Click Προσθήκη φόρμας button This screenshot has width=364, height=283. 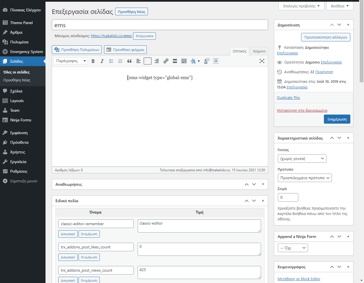click(125, 50)
